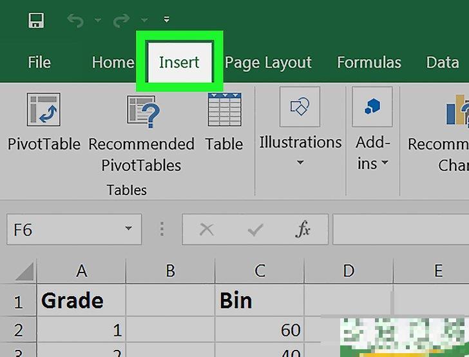This screenshot has height=357, width=469.
Task: Expand the Name Box dropdown arrow
Action: pyautogui.click(x=128, y=229)
